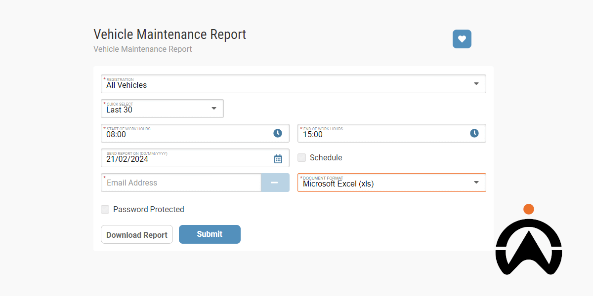The width and height of the screenshot is (593, 296).
Task: Click the Password Protected label text
Action: tap(148, 210)
